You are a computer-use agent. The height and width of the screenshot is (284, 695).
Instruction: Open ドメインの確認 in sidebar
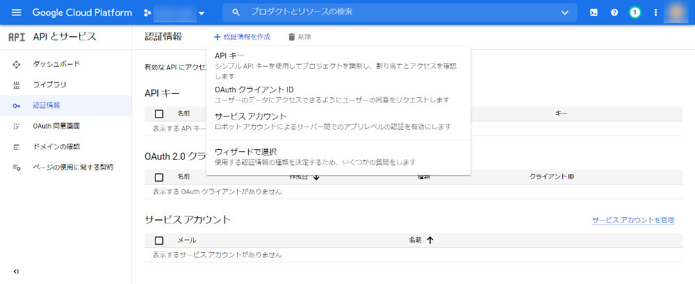pos(56,147)
